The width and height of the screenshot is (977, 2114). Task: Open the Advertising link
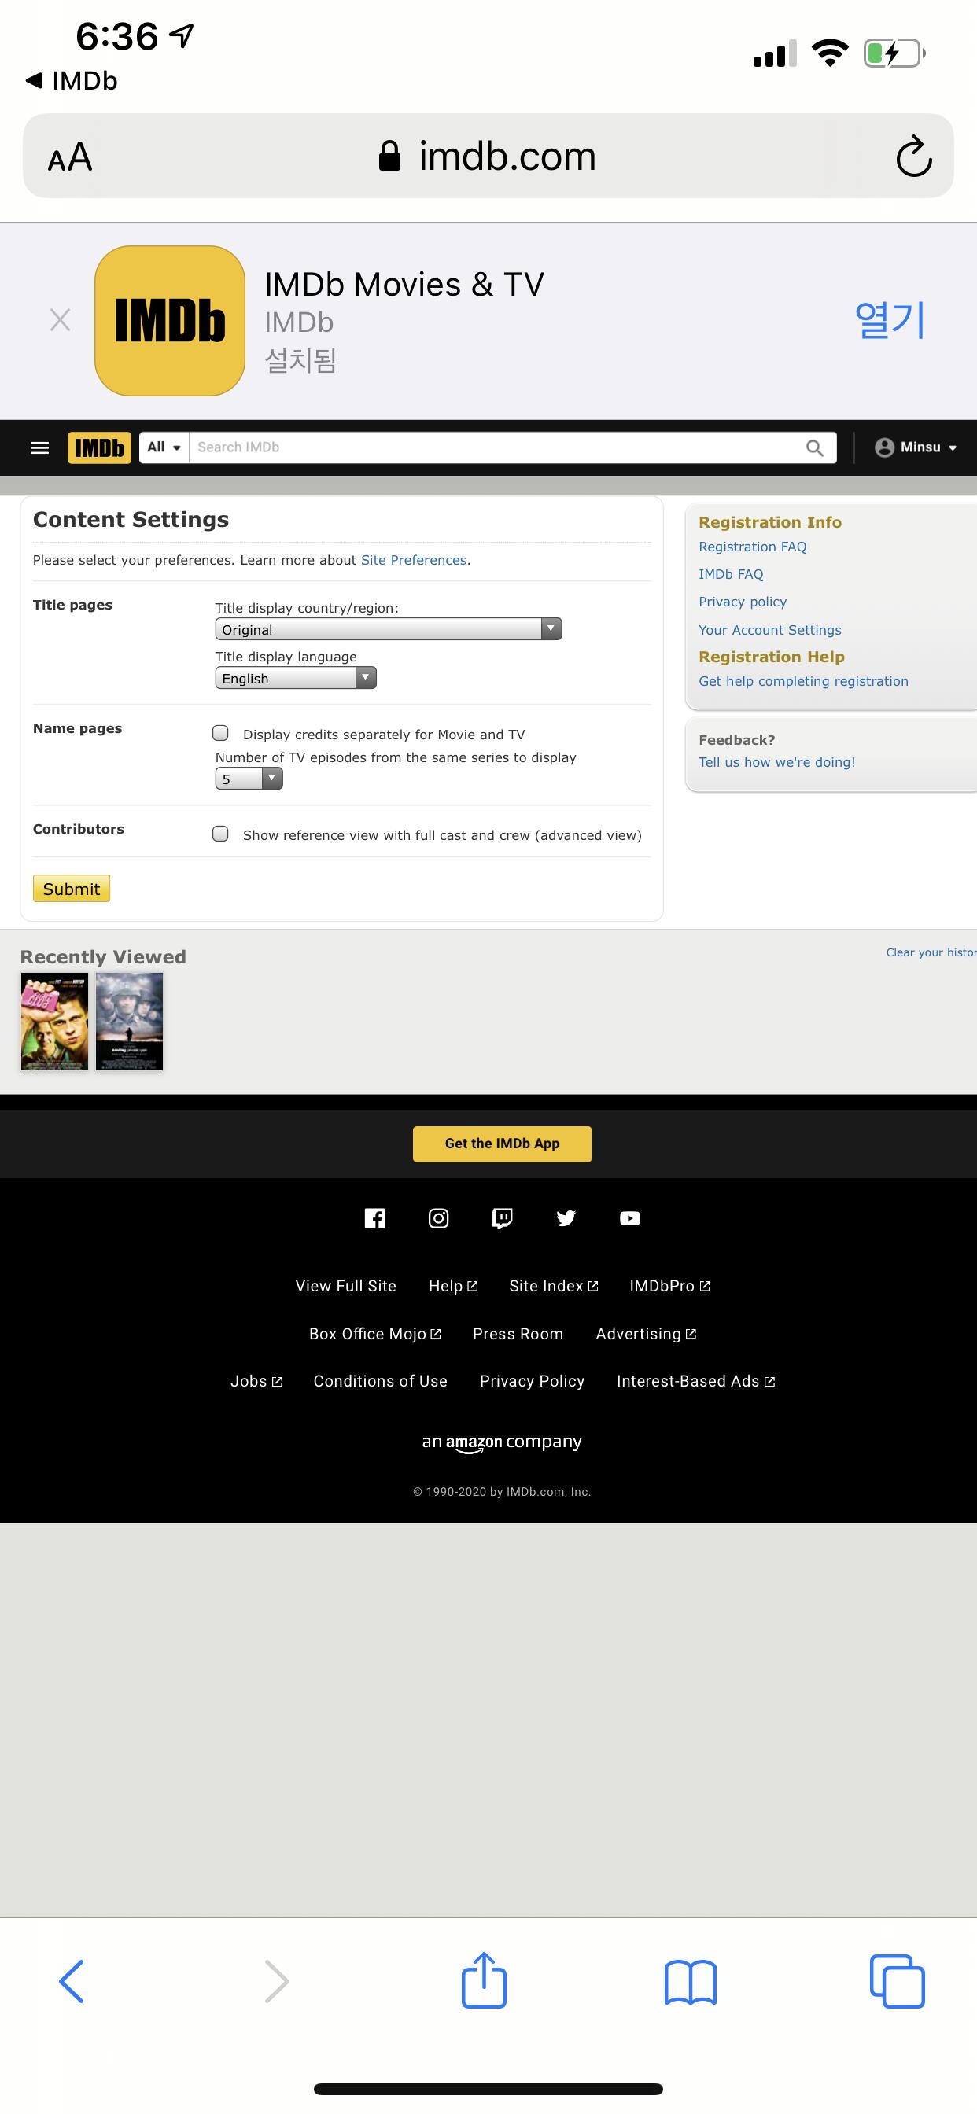click(646, 1335)
